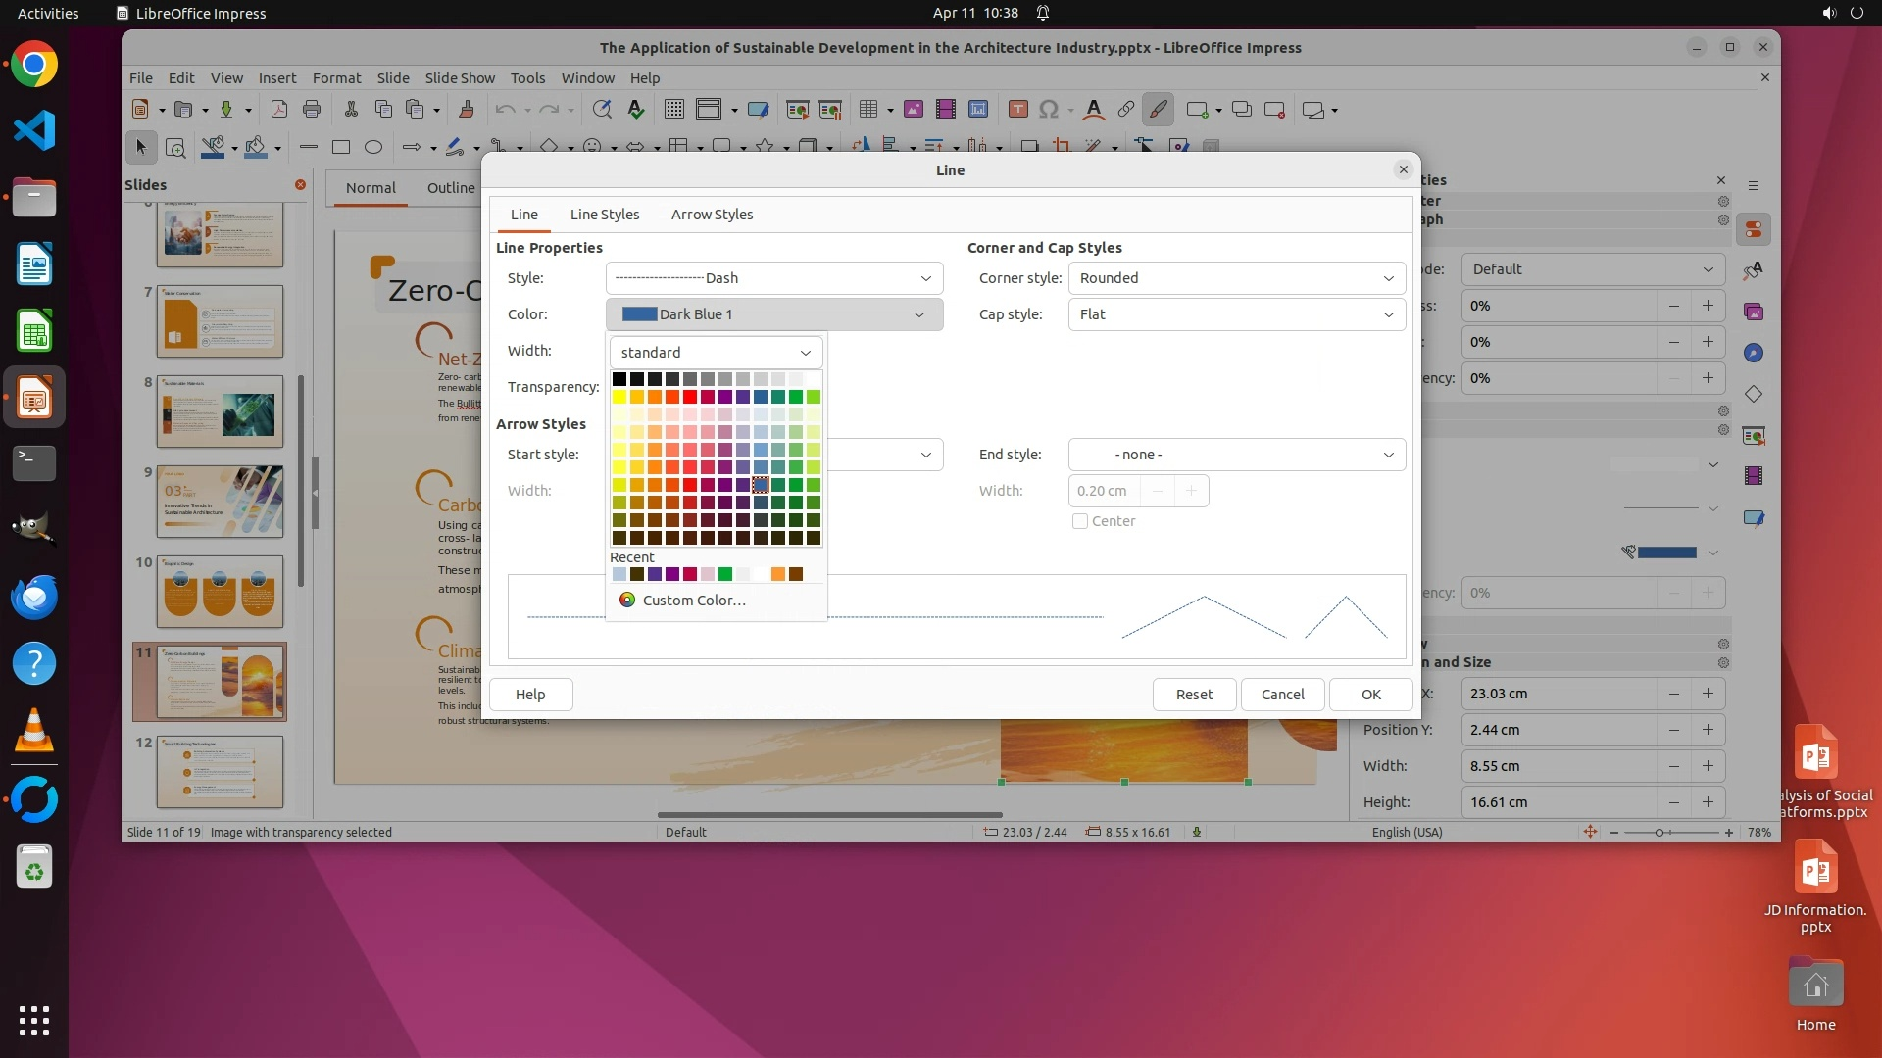Toggle the Display Grid toolbar icon
This screenshot has width=1882, height=1058.
[x=674, y=110]
